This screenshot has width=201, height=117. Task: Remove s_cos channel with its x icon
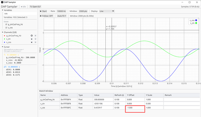(36, 42)
